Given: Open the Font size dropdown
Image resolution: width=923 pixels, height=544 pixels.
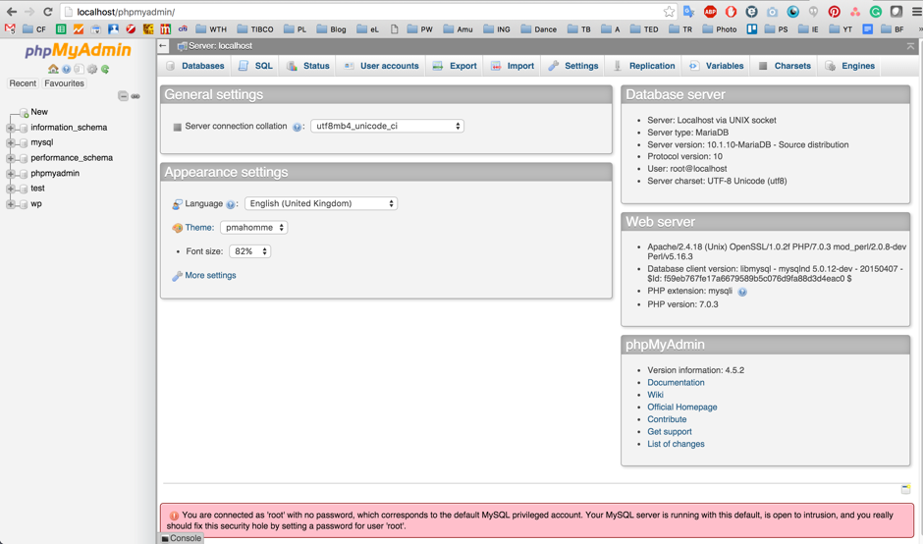Looking at the screenshot, I should tap(249, 251).
